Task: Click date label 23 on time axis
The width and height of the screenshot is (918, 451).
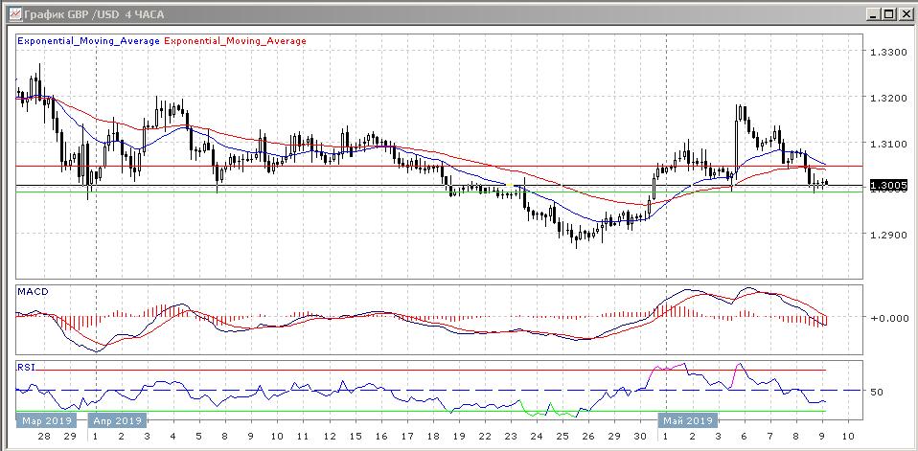Action: [511, 437]
